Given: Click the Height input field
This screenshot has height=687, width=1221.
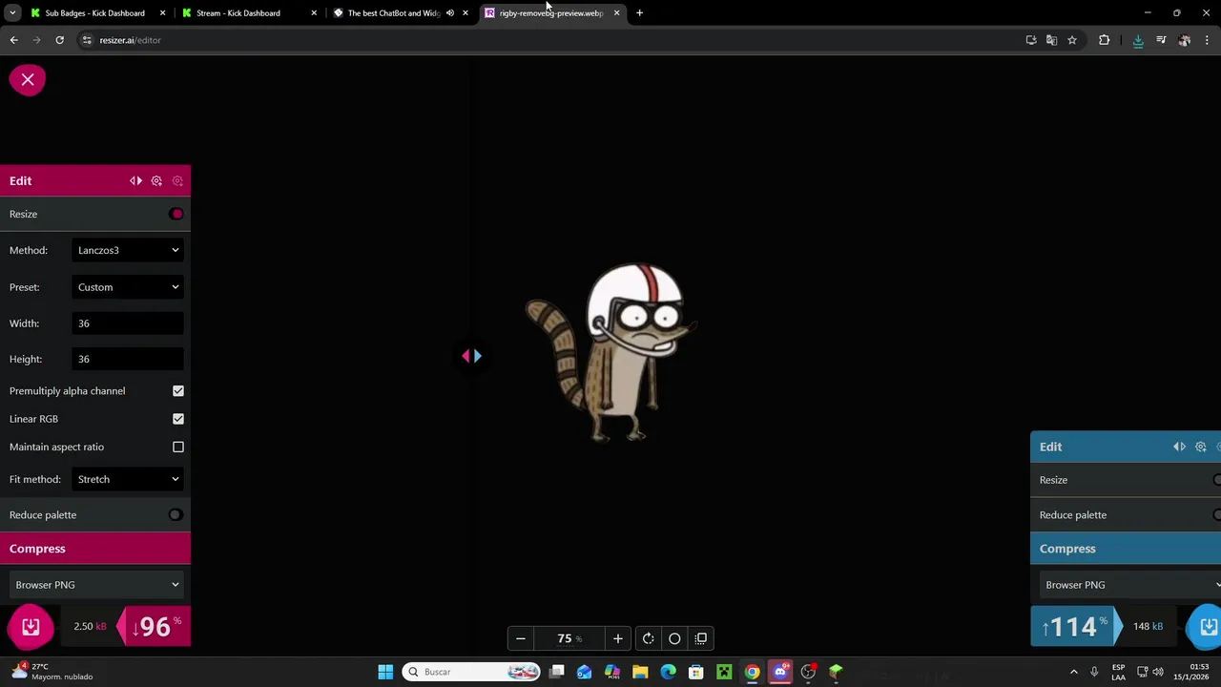Looking at the screenshot, I should pyautogui.click(x=128, y=359).
